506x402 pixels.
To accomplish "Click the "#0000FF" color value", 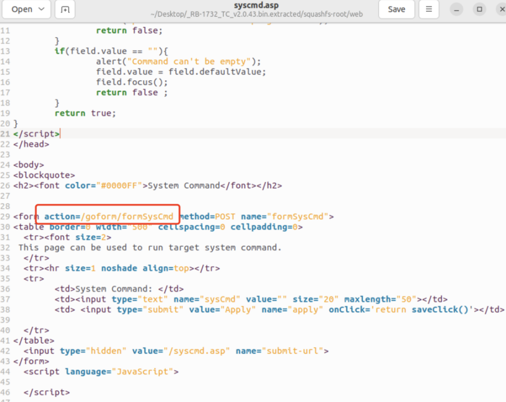I will point(119,185).
